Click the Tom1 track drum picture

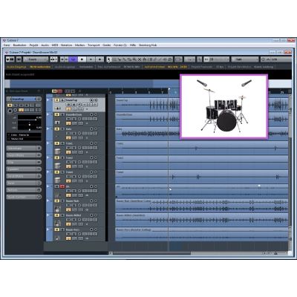(x=57, y=151)
